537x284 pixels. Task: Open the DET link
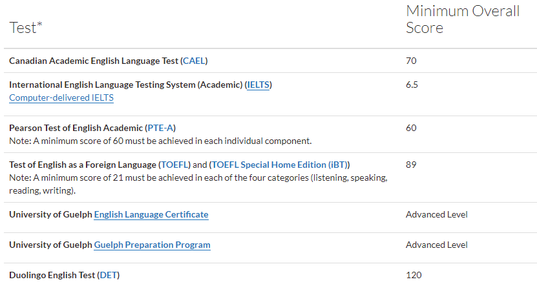pos(109,276)
